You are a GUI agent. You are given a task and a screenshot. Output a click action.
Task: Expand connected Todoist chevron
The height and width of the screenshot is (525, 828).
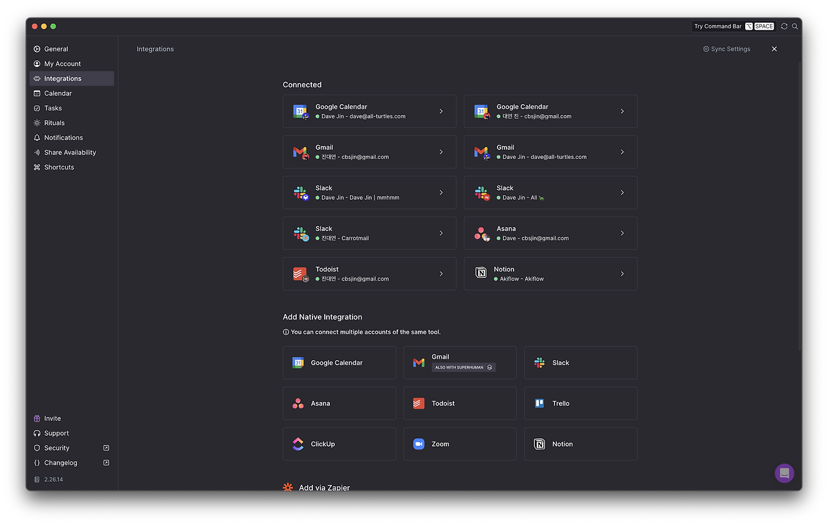[x=441, y=274]
